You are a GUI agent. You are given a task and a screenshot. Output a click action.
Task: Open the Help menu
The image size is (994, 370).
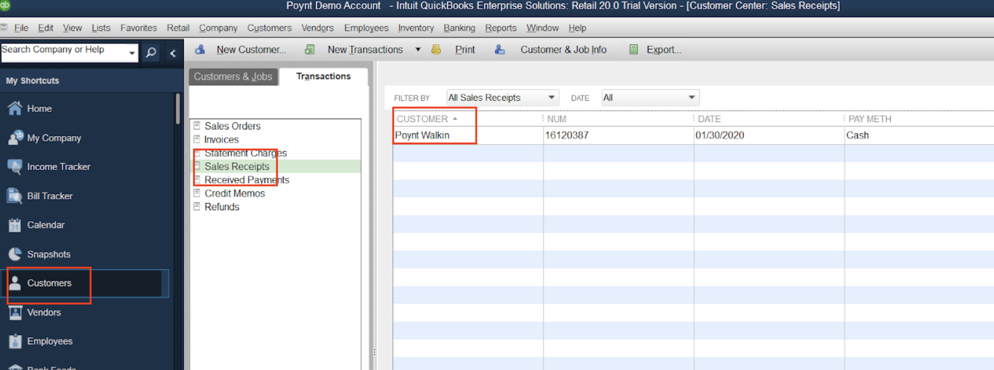coord(577,28)
